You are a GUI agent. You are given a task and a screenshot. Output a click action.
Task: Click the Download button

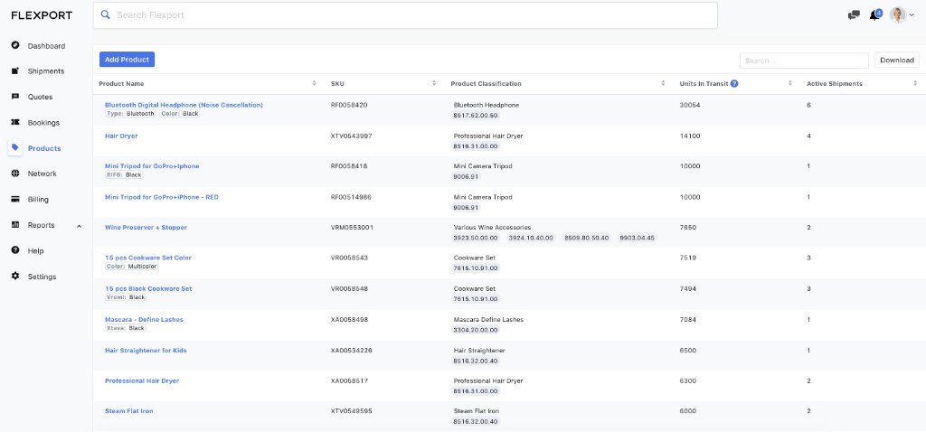[896, 61]
